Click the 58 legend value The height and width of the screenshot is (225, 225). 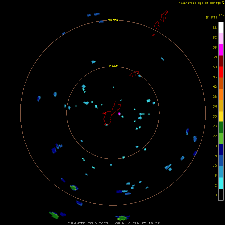click(215, 47)
